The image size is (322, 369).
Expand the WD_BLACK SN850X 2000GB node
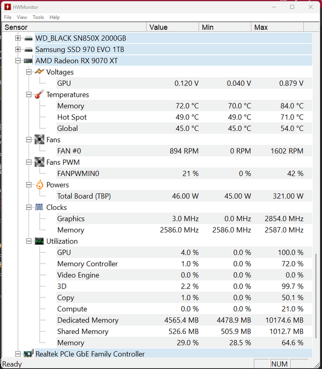[18, 38]
